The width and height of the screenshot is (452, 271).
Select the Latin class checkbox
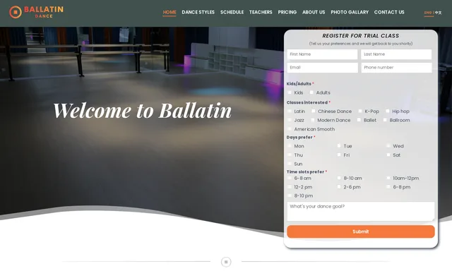(290, 112)
